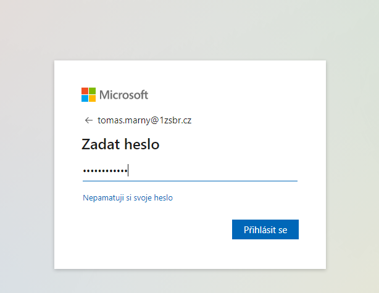Sign in with the Přihlásit se button
Viewport: 379px width, 293px height.
tap(265, 229)
